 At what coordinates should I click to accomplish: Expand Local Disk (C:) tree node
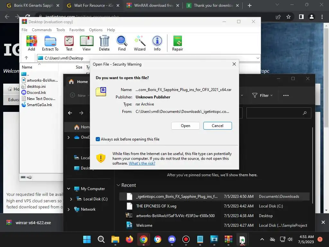(71, 199)
